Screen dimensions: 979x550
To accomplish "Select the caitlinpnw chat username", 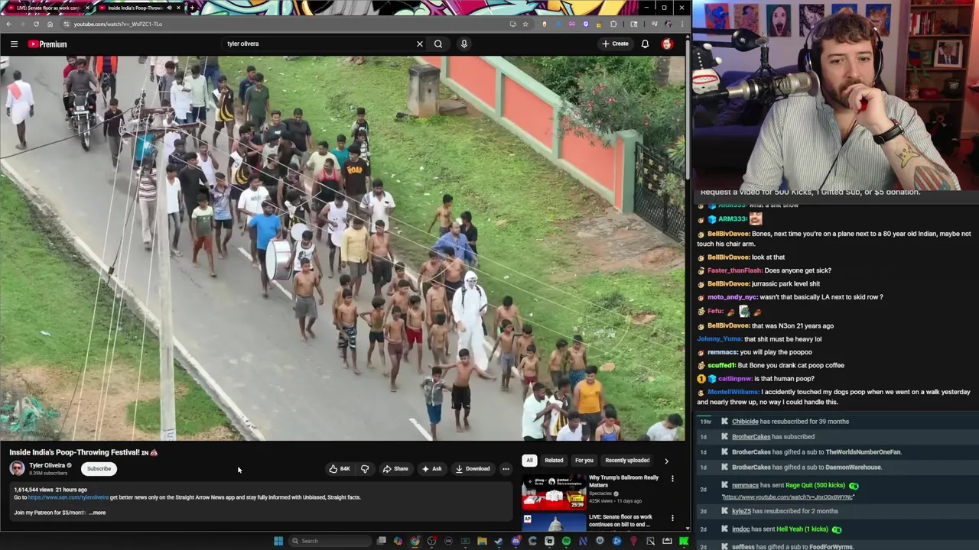I will [735, 379].
